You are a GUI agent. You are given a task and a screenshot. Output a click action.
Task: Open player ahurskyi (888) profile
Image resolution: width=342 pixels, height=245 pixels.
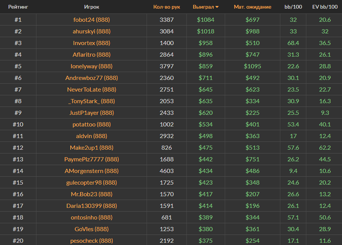click(x=91, y=31)
